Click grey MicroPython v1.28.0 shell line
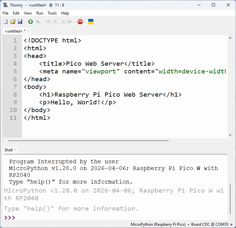 (x=114, y=194)
